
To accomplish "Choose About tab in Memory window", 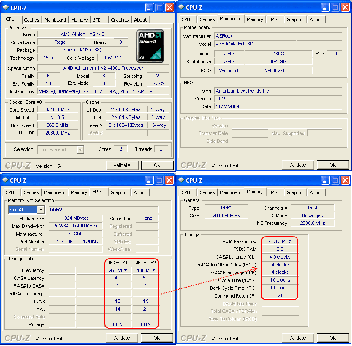I will pyautogui.click(x=316, y=192).
